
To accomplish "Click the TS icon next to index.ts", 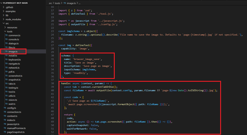I will click(x=5, y=120).
